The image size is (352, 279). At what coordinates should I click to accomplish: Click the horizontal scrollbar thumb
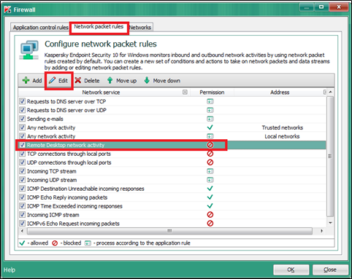coord(169,231)
